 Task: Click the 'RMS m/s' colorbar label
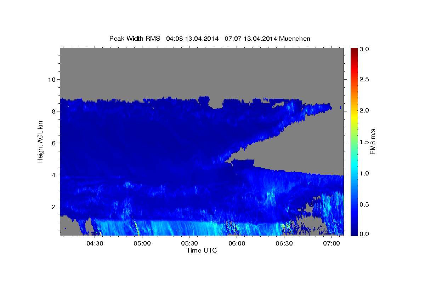[x=372, y=141]
